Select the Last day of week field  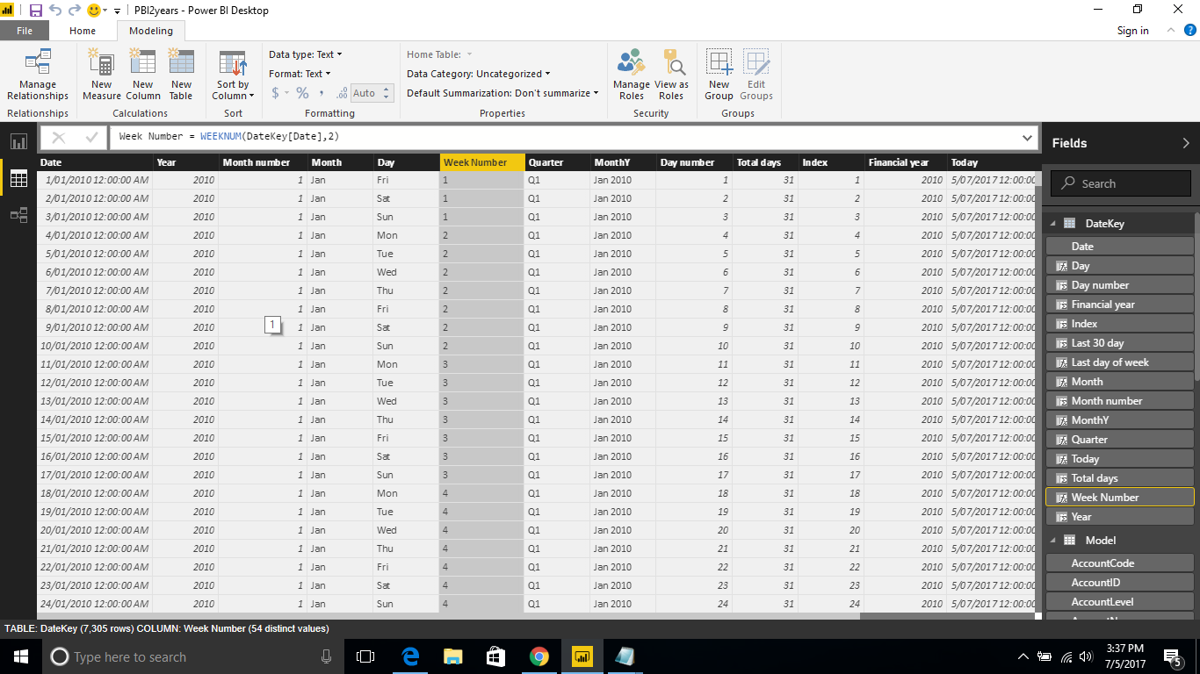coord(1120,362)
